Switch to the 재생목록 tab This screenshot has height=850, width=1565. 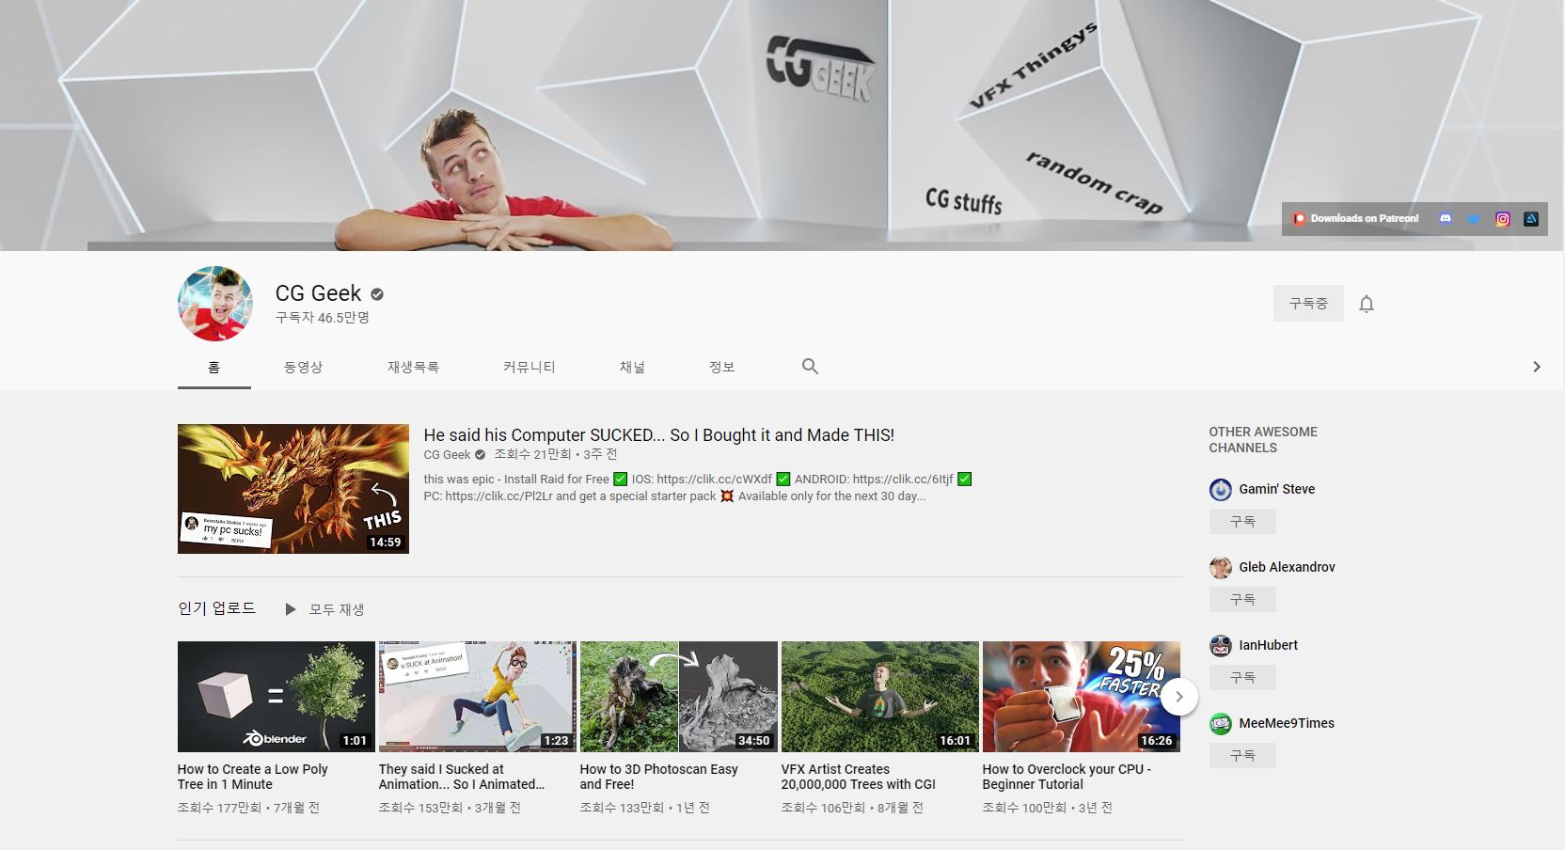click(413, 367)
